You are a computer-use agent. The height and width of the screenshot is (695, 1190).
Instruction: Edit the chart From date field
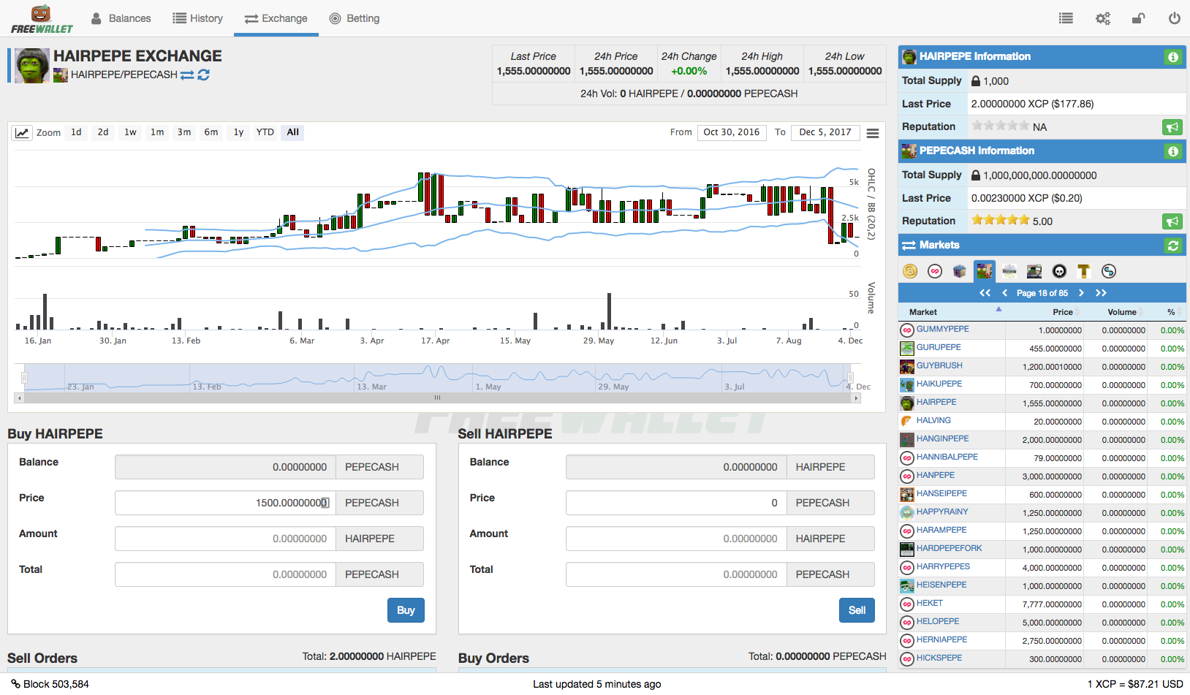click(x=731, y=132)
